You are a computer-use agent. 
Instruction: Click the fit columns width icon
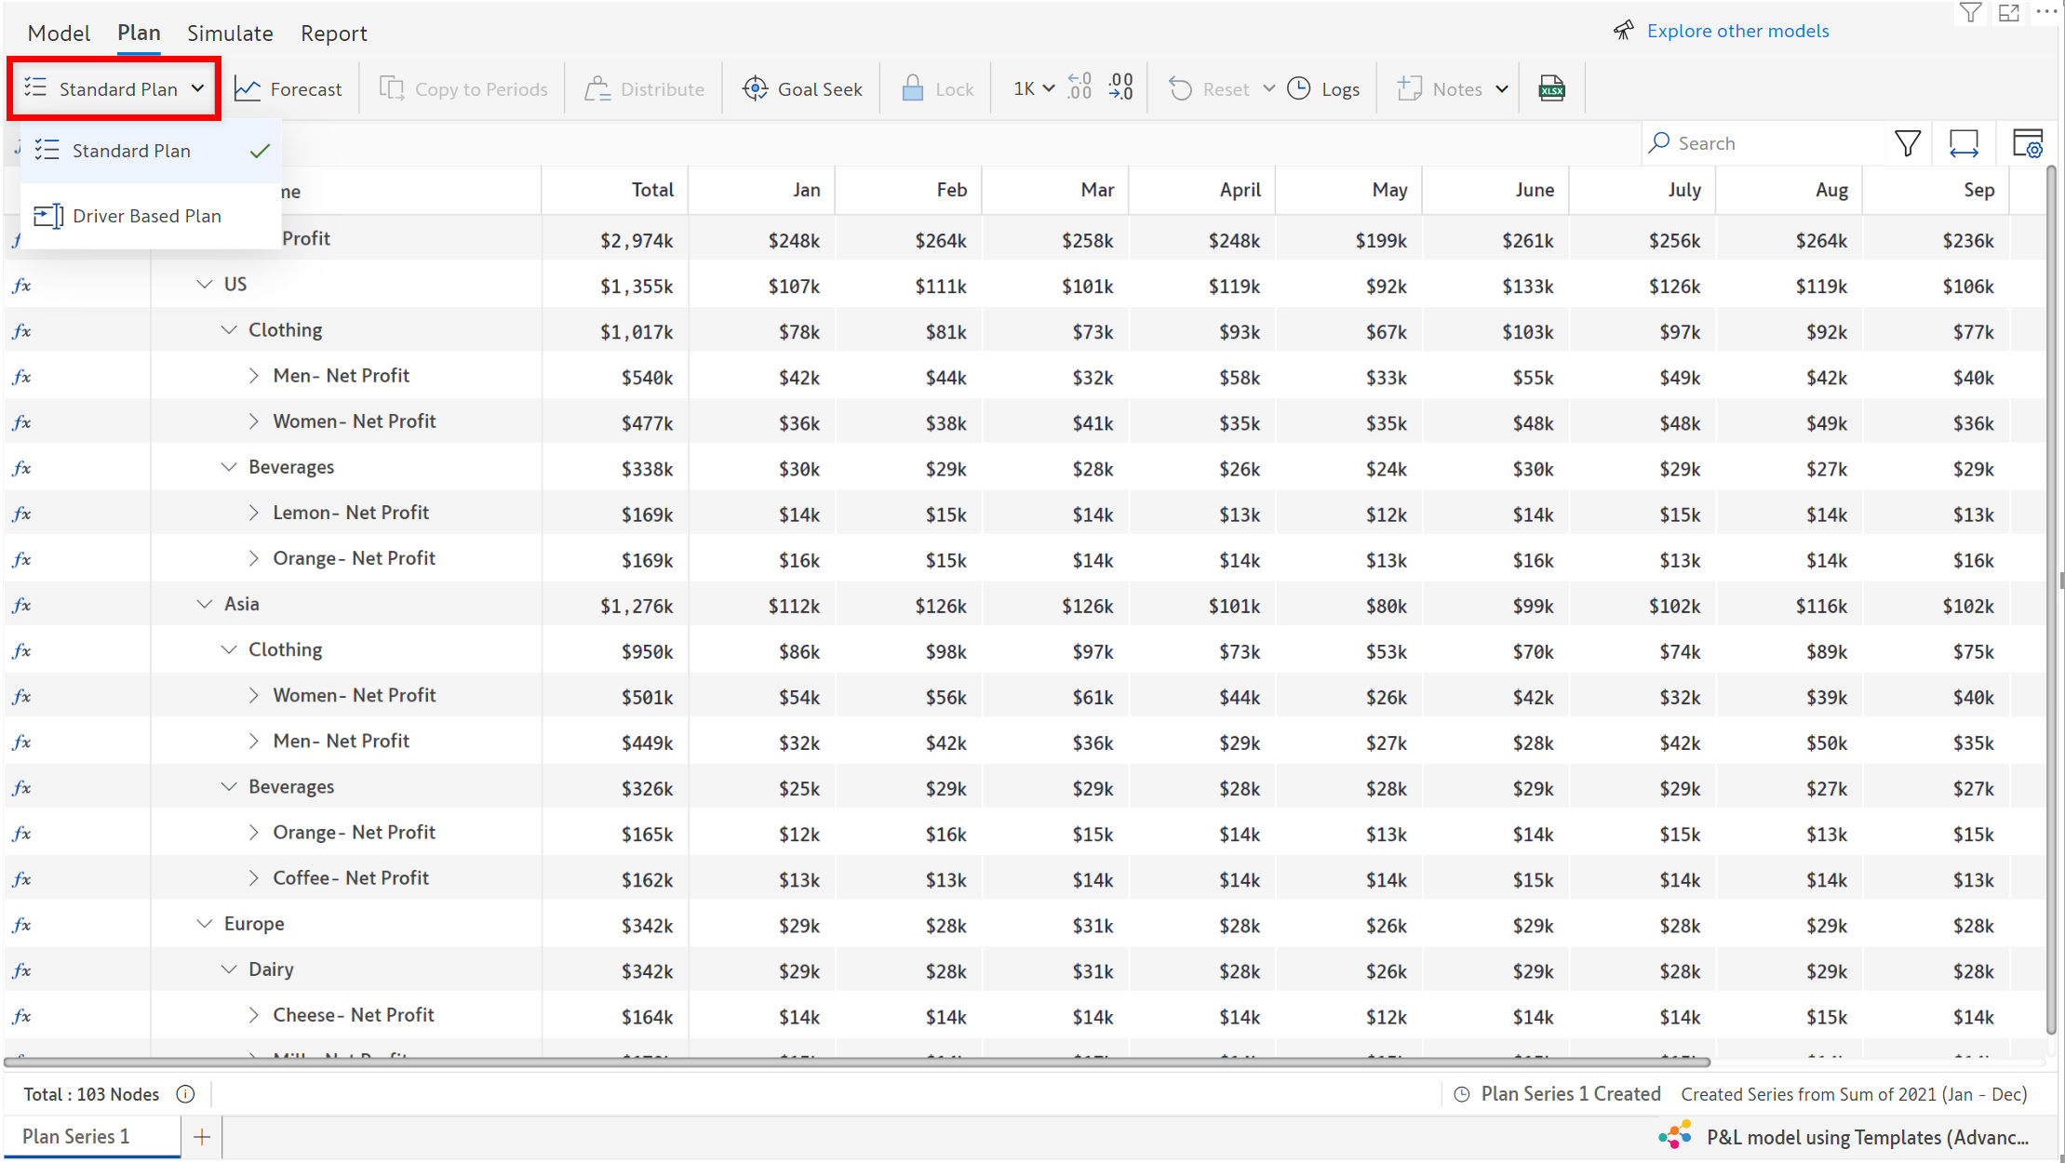[x=1964, y=143]
